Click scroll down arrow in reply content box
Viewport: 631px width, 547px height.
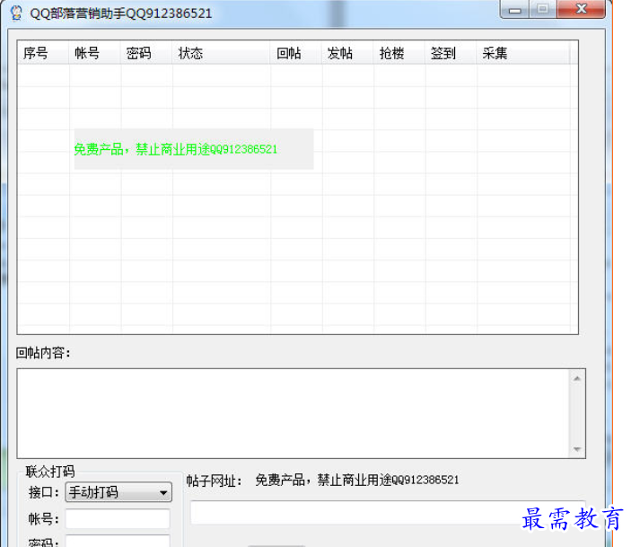[x=577, y=449]
